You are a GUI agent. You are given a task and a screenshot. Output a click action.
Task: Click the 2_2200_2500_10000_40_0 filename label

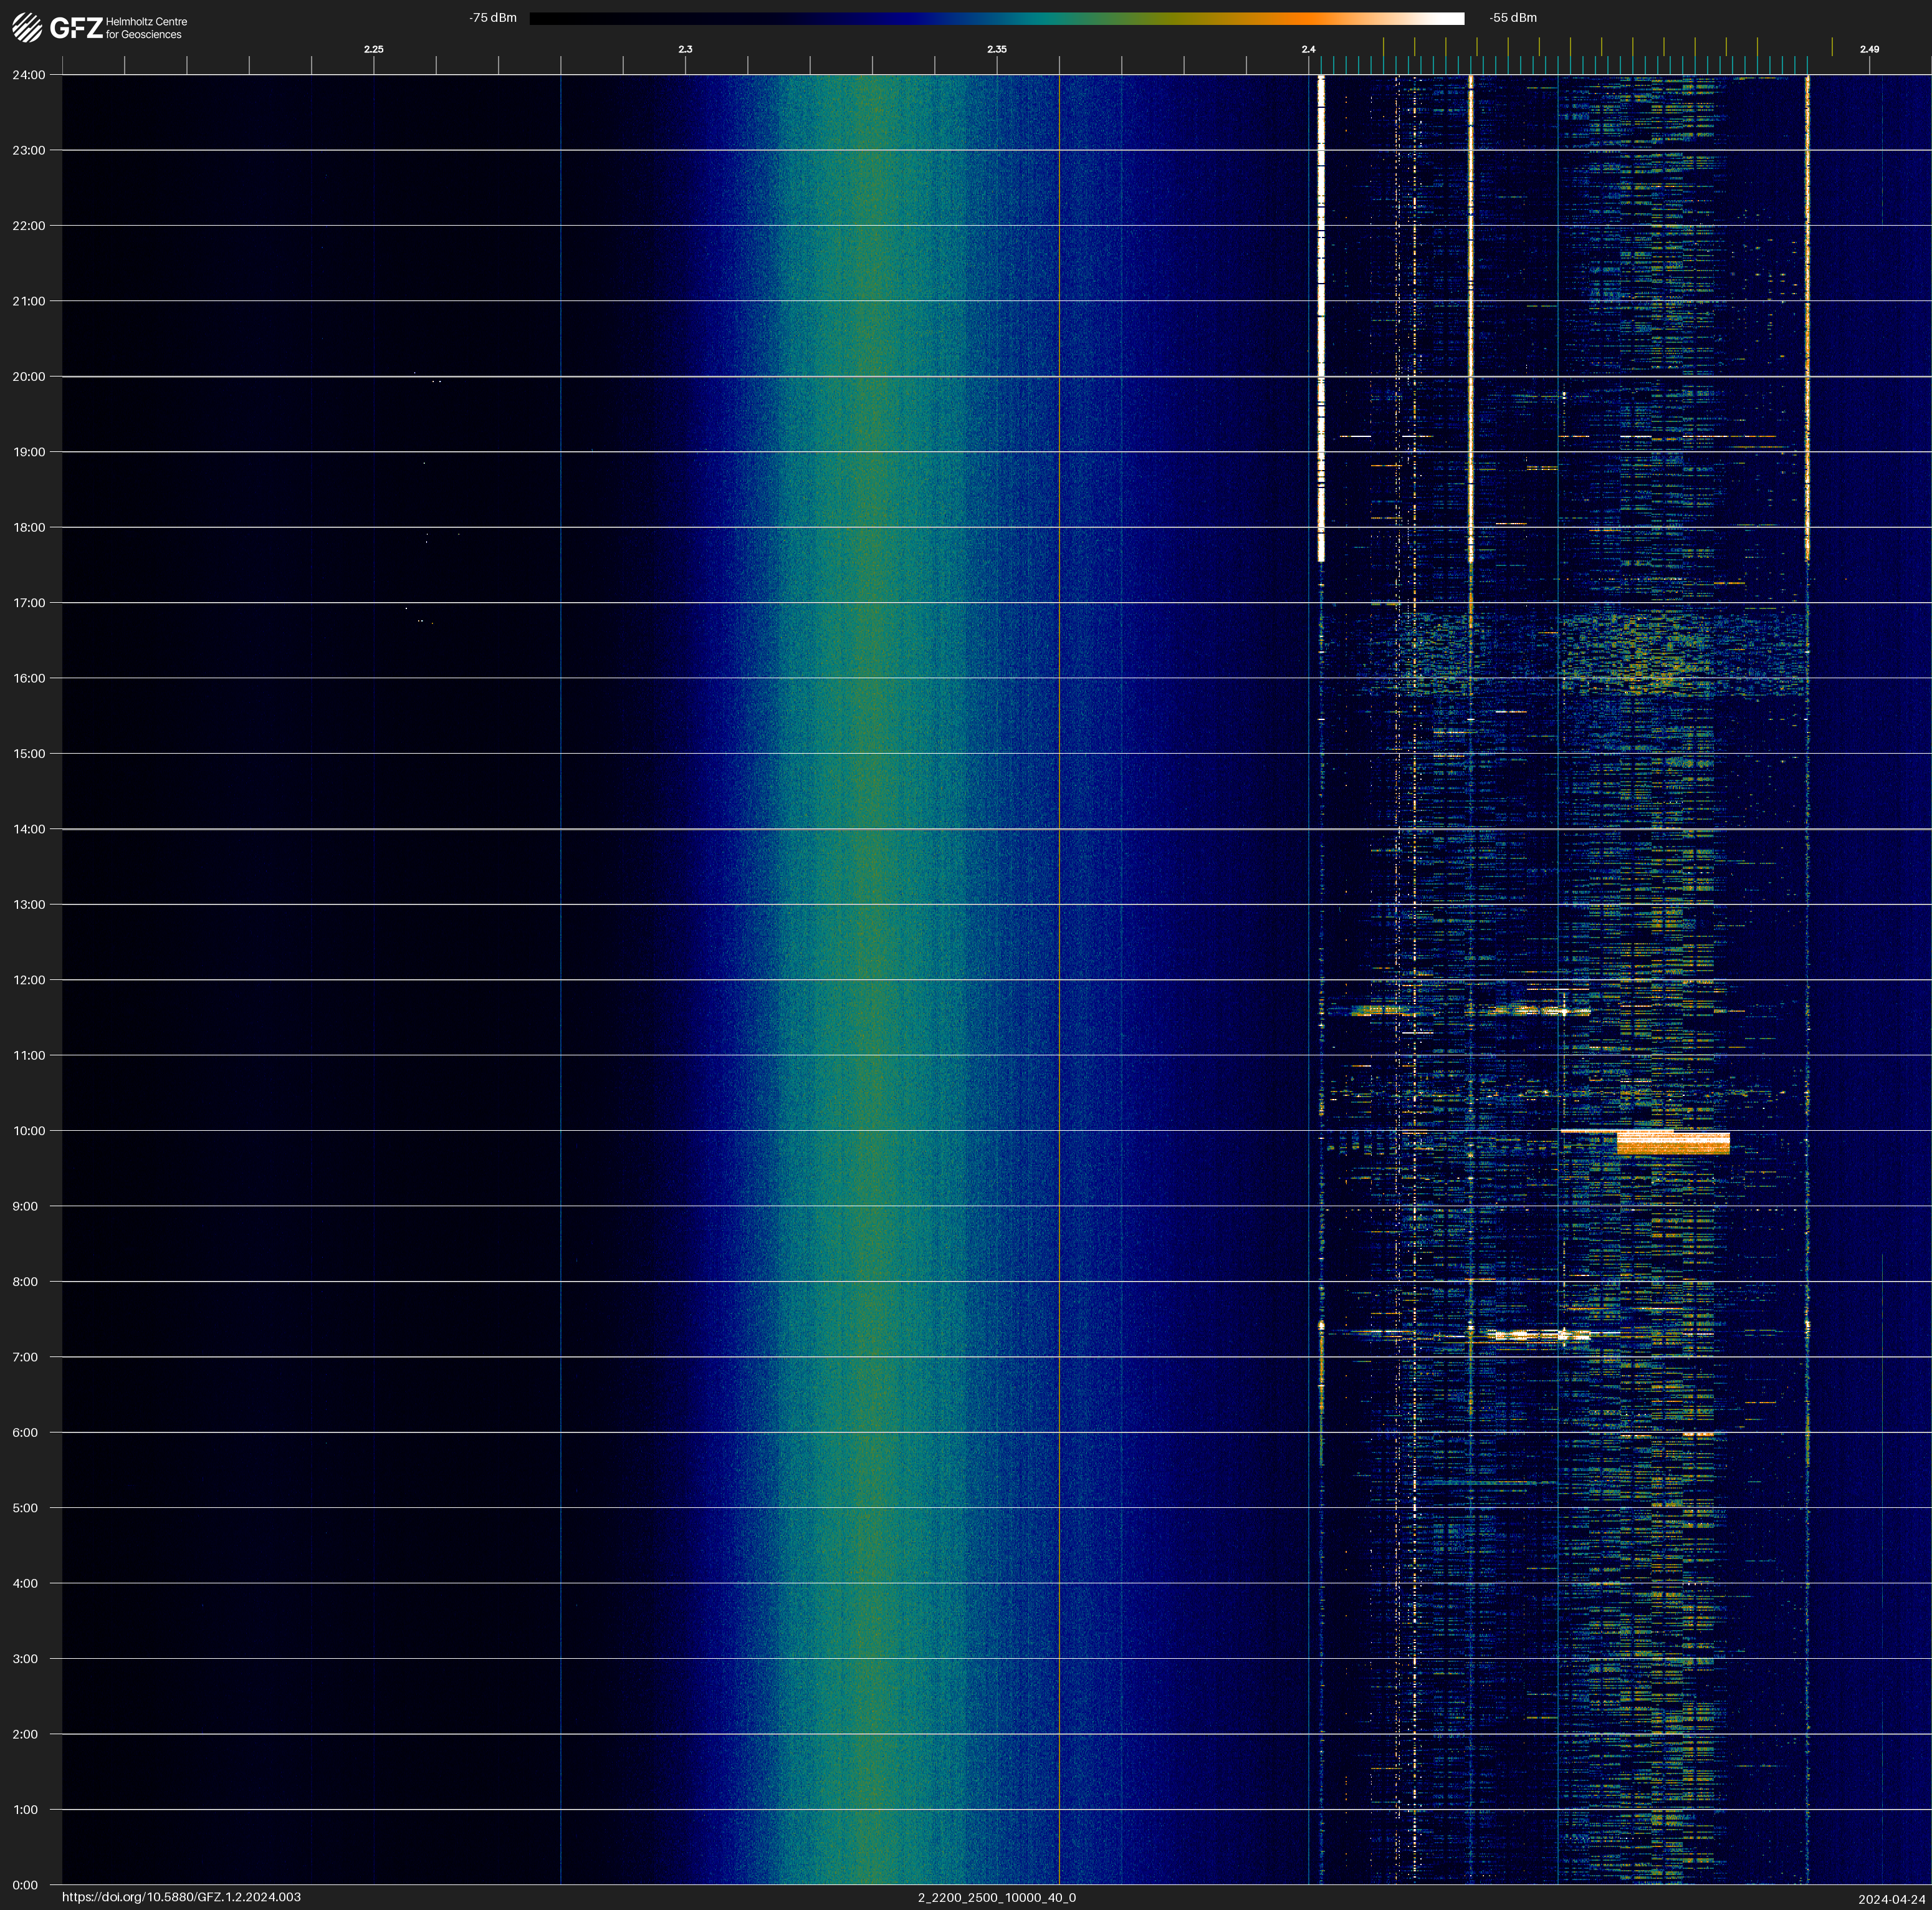(x=996, y=1897)
